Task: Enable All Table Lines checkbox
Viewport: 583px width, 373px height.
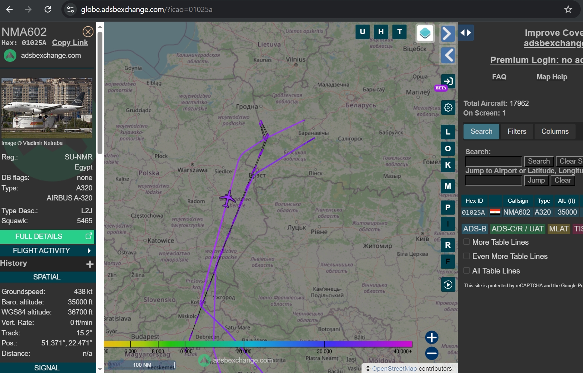Action: coord(466,271)
